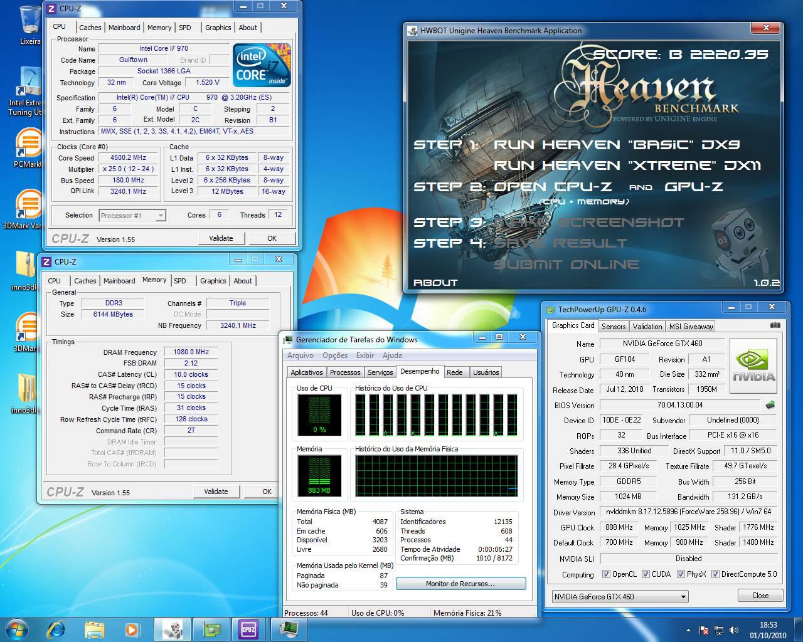
Task: Click the HWBOT Heaven window title icon
Action: [412, 30]
